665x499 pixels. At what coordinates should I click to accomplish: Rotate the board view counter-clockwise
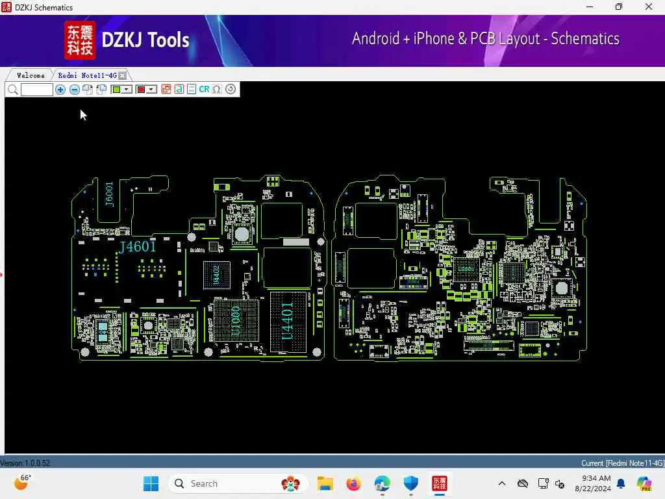[101, 90]
